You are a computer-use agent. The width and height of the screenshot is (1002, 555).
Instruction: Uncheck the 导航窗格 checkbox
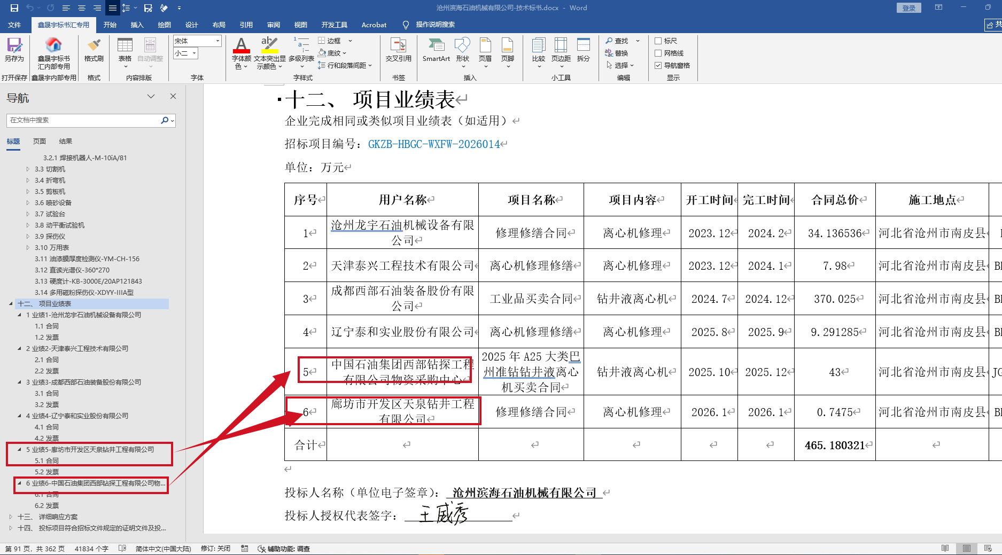point(658,65)
